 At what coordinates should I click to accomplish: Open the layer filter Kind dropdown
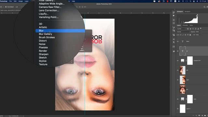pyautogui.click(x=181, y=29)
